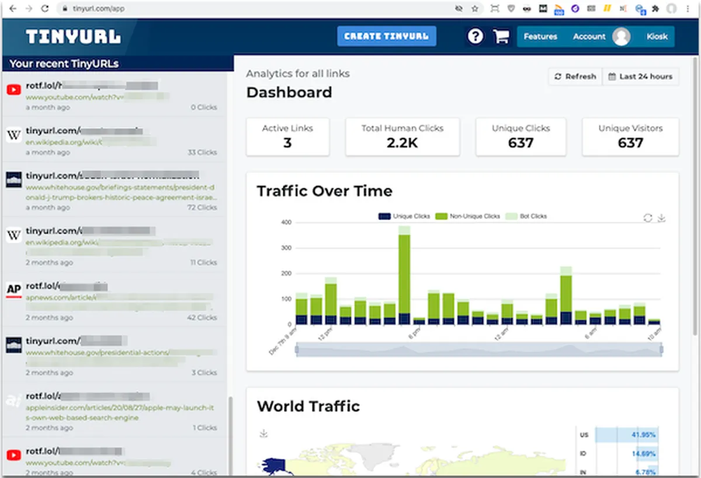Click the Create TinyURL button
The image size is (701, 478).
(387, 36)
